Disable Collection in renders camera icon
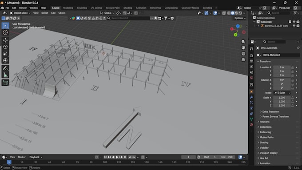This screenshot has width=302, height=170. (298, 22)
